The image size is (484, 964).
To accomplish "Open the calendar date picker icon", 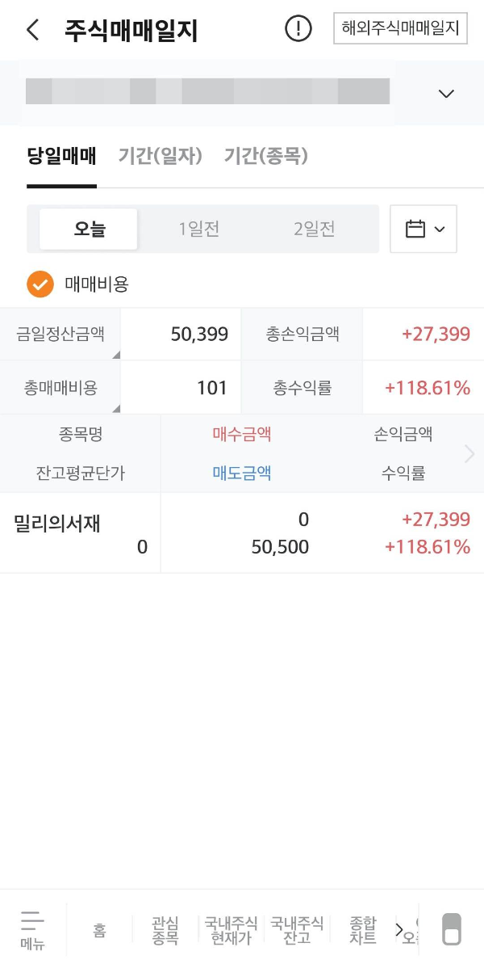I will (423, 229).
